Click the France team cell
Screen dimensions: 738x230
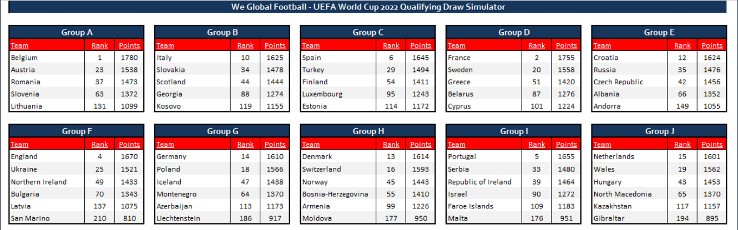pos(459,58)
